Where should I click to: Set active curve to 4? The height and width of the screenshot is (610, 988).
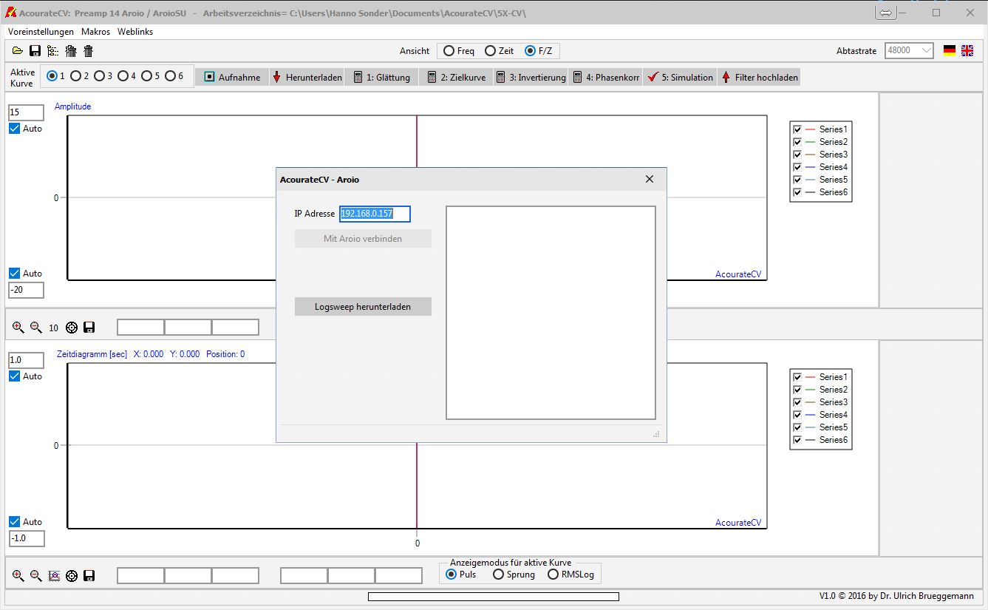[x=127, y=76]
